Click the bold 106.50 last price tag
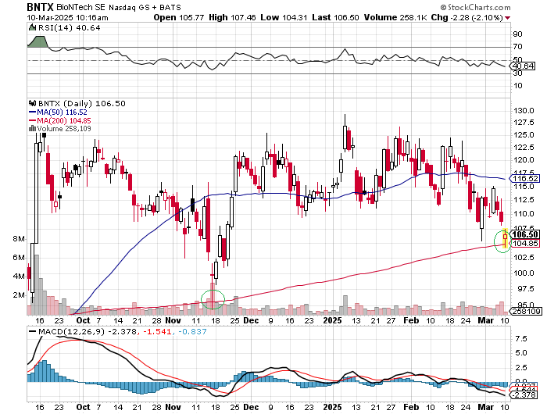This screenshot has height=414, width=547. pos(525,234)
